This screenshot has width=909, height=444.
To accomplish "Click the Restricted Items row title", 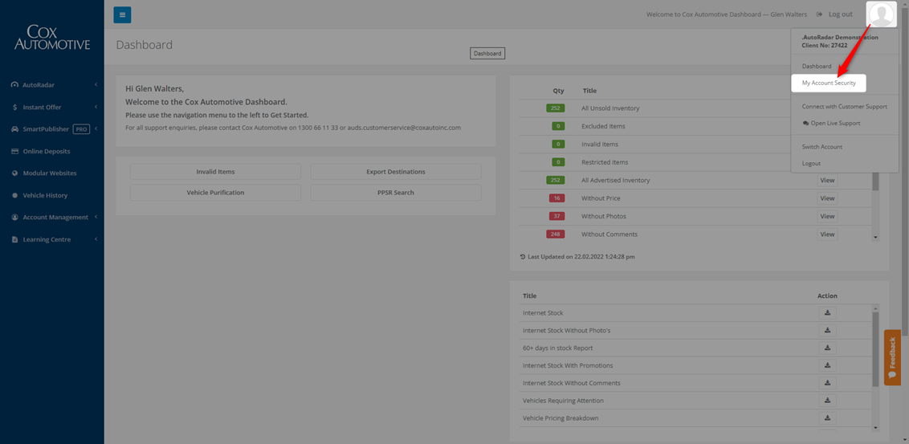I will click(605, 162).
